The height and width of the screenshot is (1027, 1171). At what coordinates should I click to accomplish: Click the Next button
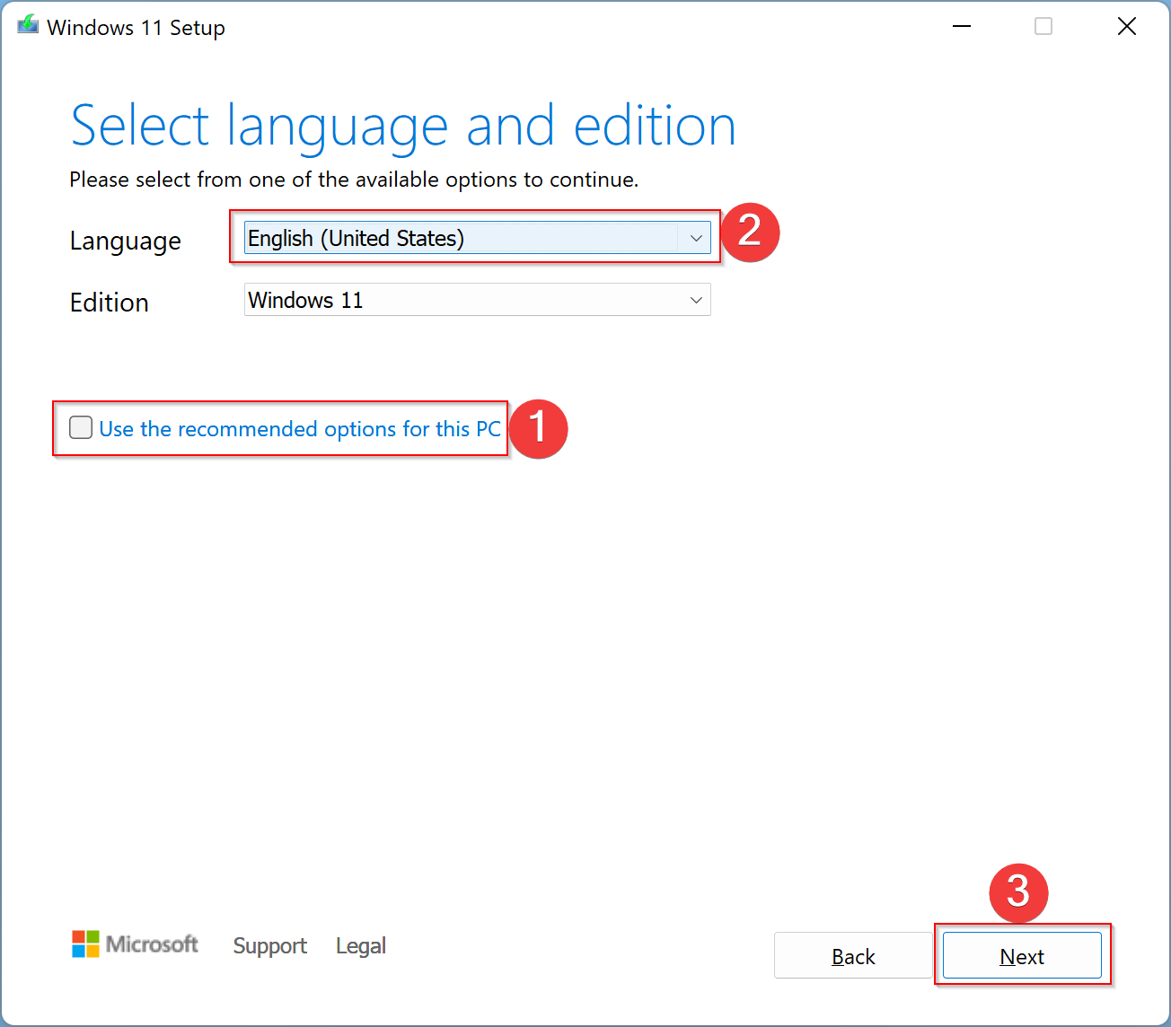pyautogui.click(x=1022, y=955)
